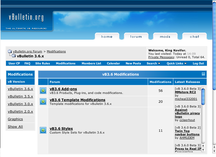This screenshot has height=157, width=216.
Task: Click the vB3.6 Styles forum status icon
Action: (x=43, y=130)
